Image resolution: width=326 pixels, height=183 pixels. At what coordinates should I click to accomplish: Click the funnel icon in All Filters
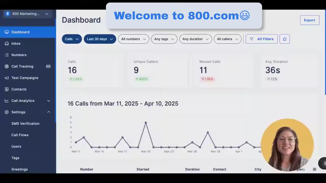tap(251, 39)
